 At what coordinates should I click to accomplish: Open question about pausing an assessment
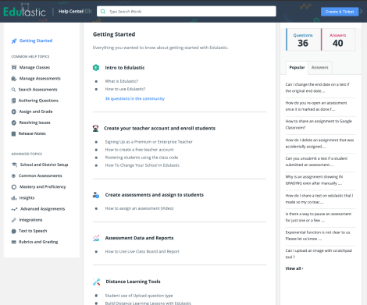coord(318,217)
